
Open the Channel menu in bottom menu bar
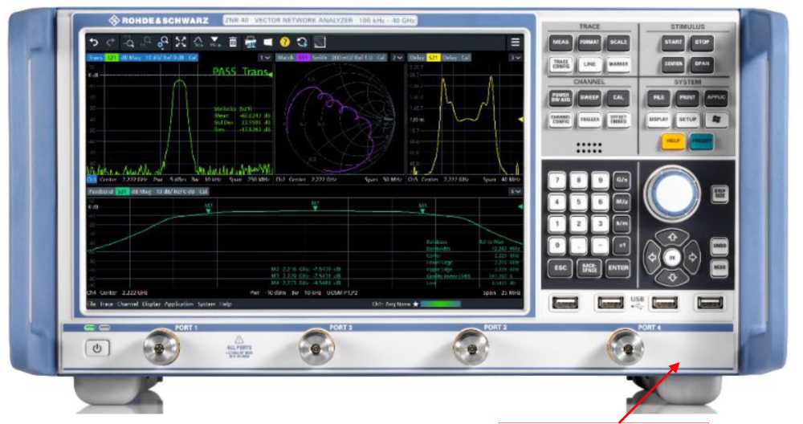[x=128, y=305]
